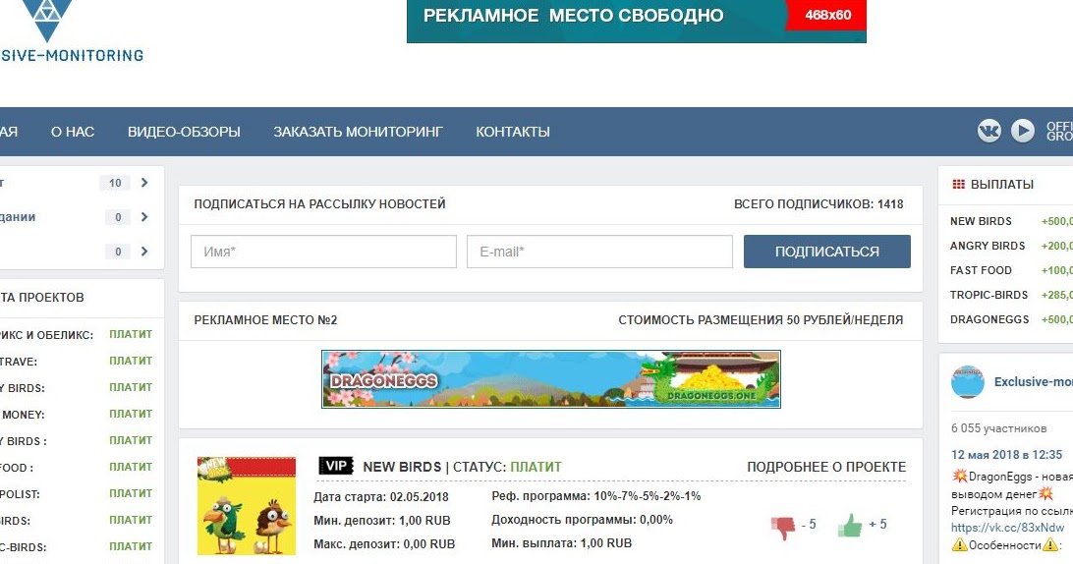Focus the E-mail input field
Viewport: 1073px width, 564px height.
coord(599,252)
